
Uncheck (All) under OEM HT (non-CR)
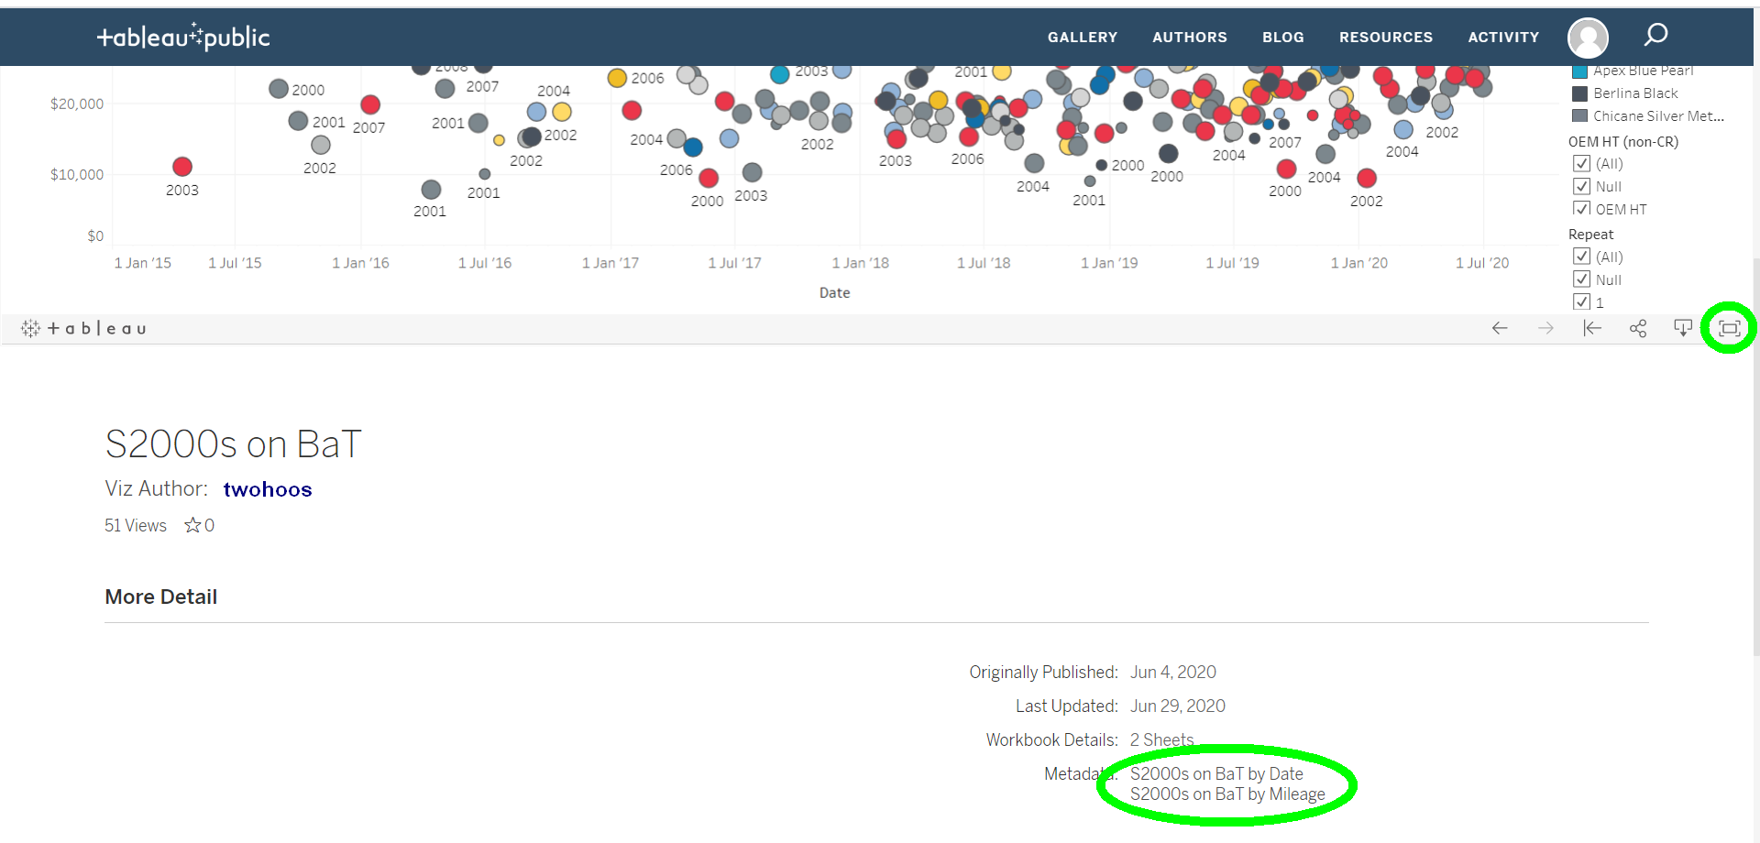click(1581, 164)
